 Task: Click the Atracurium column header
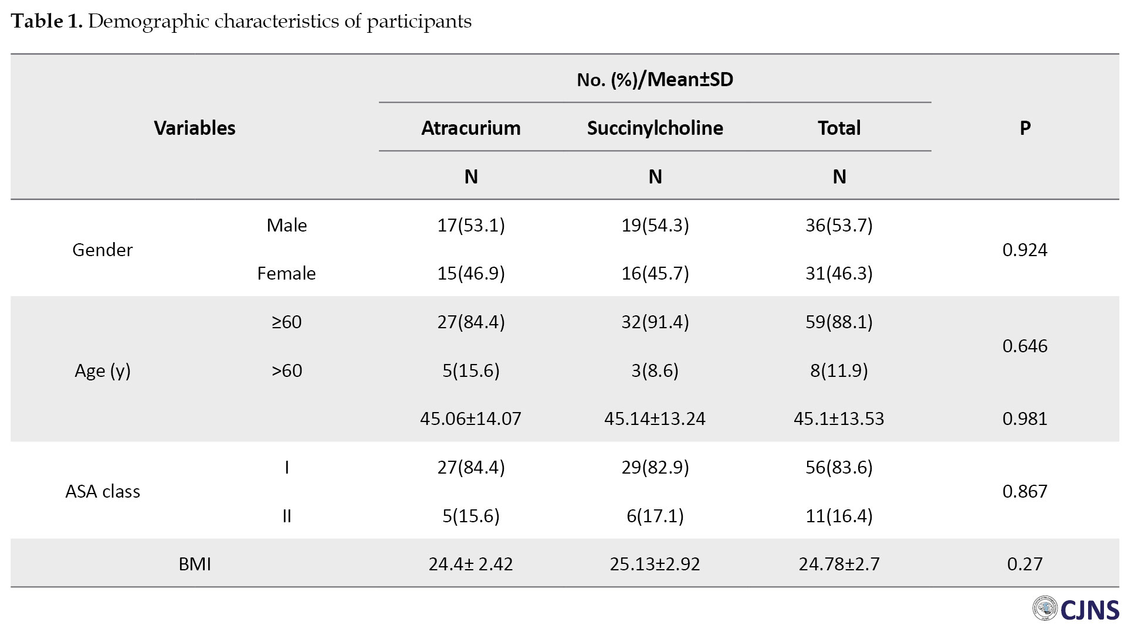[x=470, y=128]
